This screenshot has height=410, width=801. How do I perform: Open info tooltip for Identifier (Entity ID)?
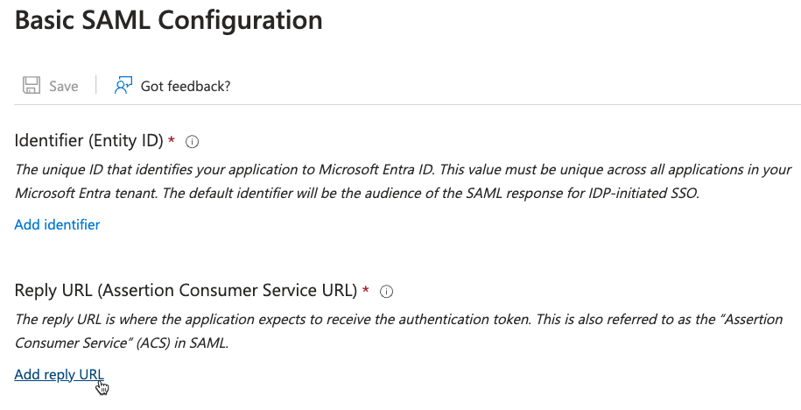point(193,141)
